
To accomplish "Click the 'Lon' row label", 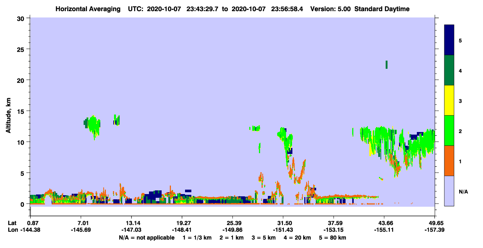I will coord(13,230).
